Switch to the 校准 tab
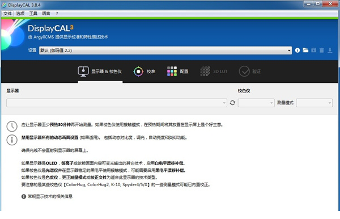340x219 pixels. point(144,71)
